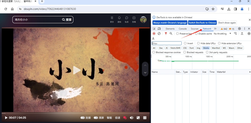251x123 pixels.
Task: Open 私信 messages icon
Action: click(x=127, y=20)
